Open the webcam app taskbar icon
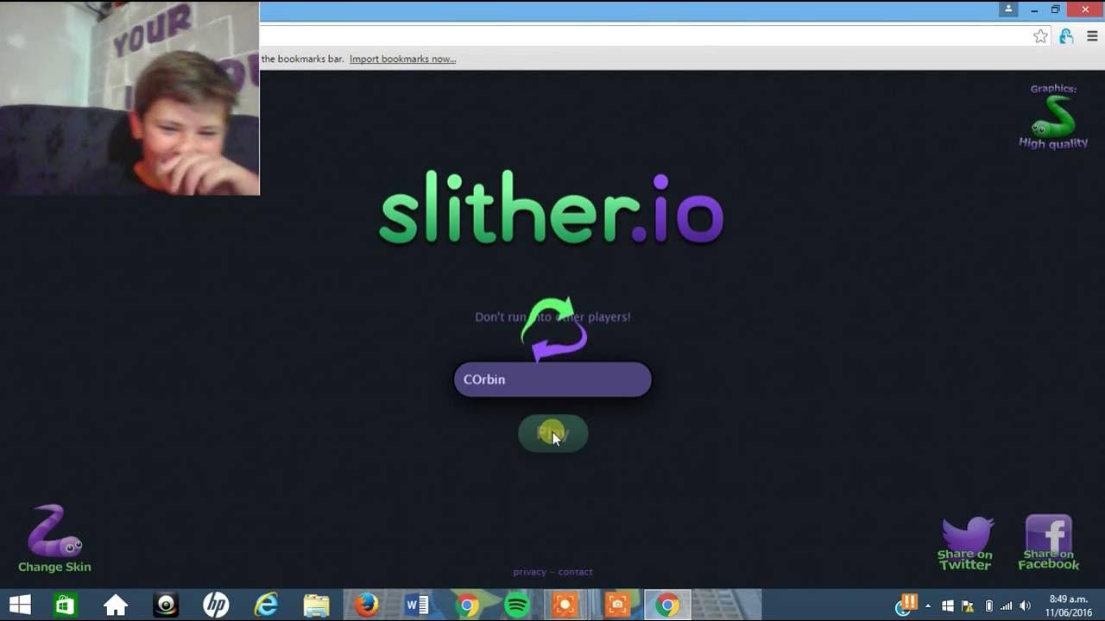Viewport: 1105px width, 621px height. (x=166, y=605)
